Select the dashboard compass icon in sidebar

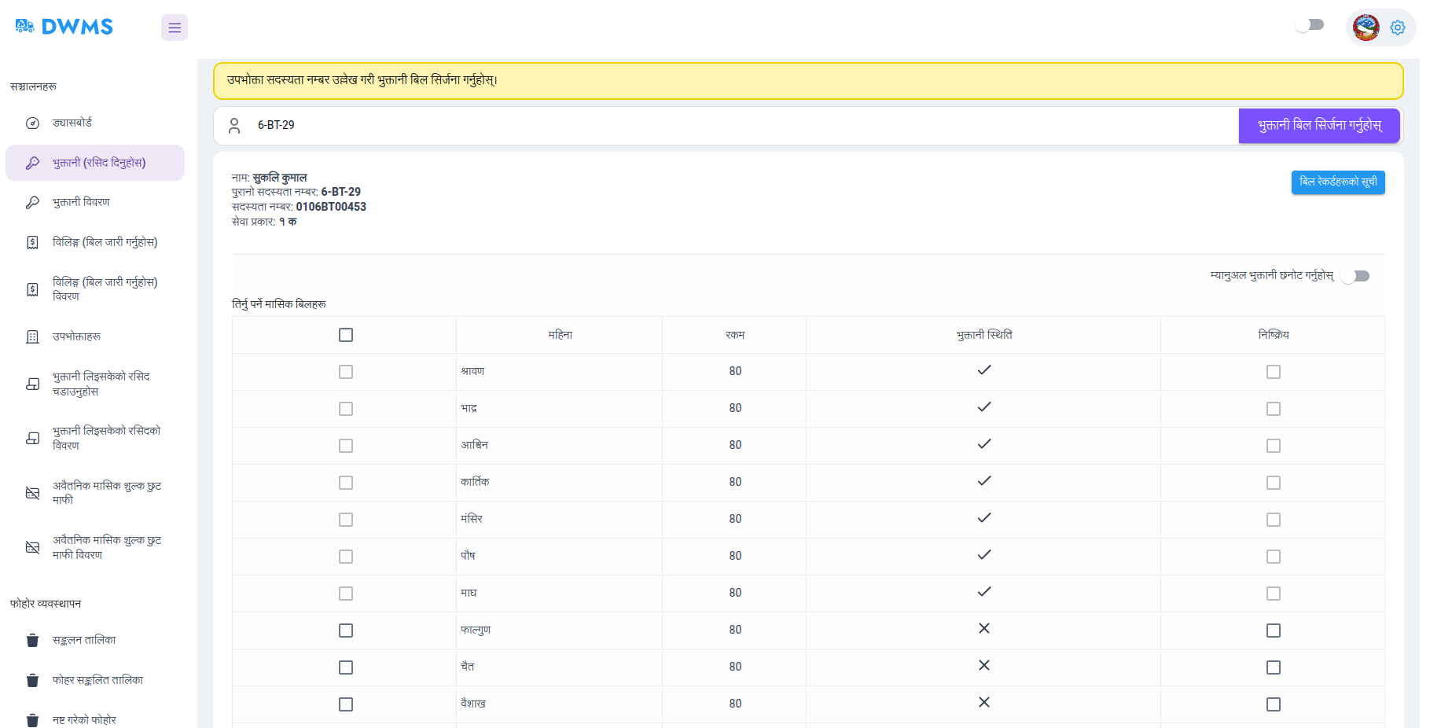click(x=32, y=123)
